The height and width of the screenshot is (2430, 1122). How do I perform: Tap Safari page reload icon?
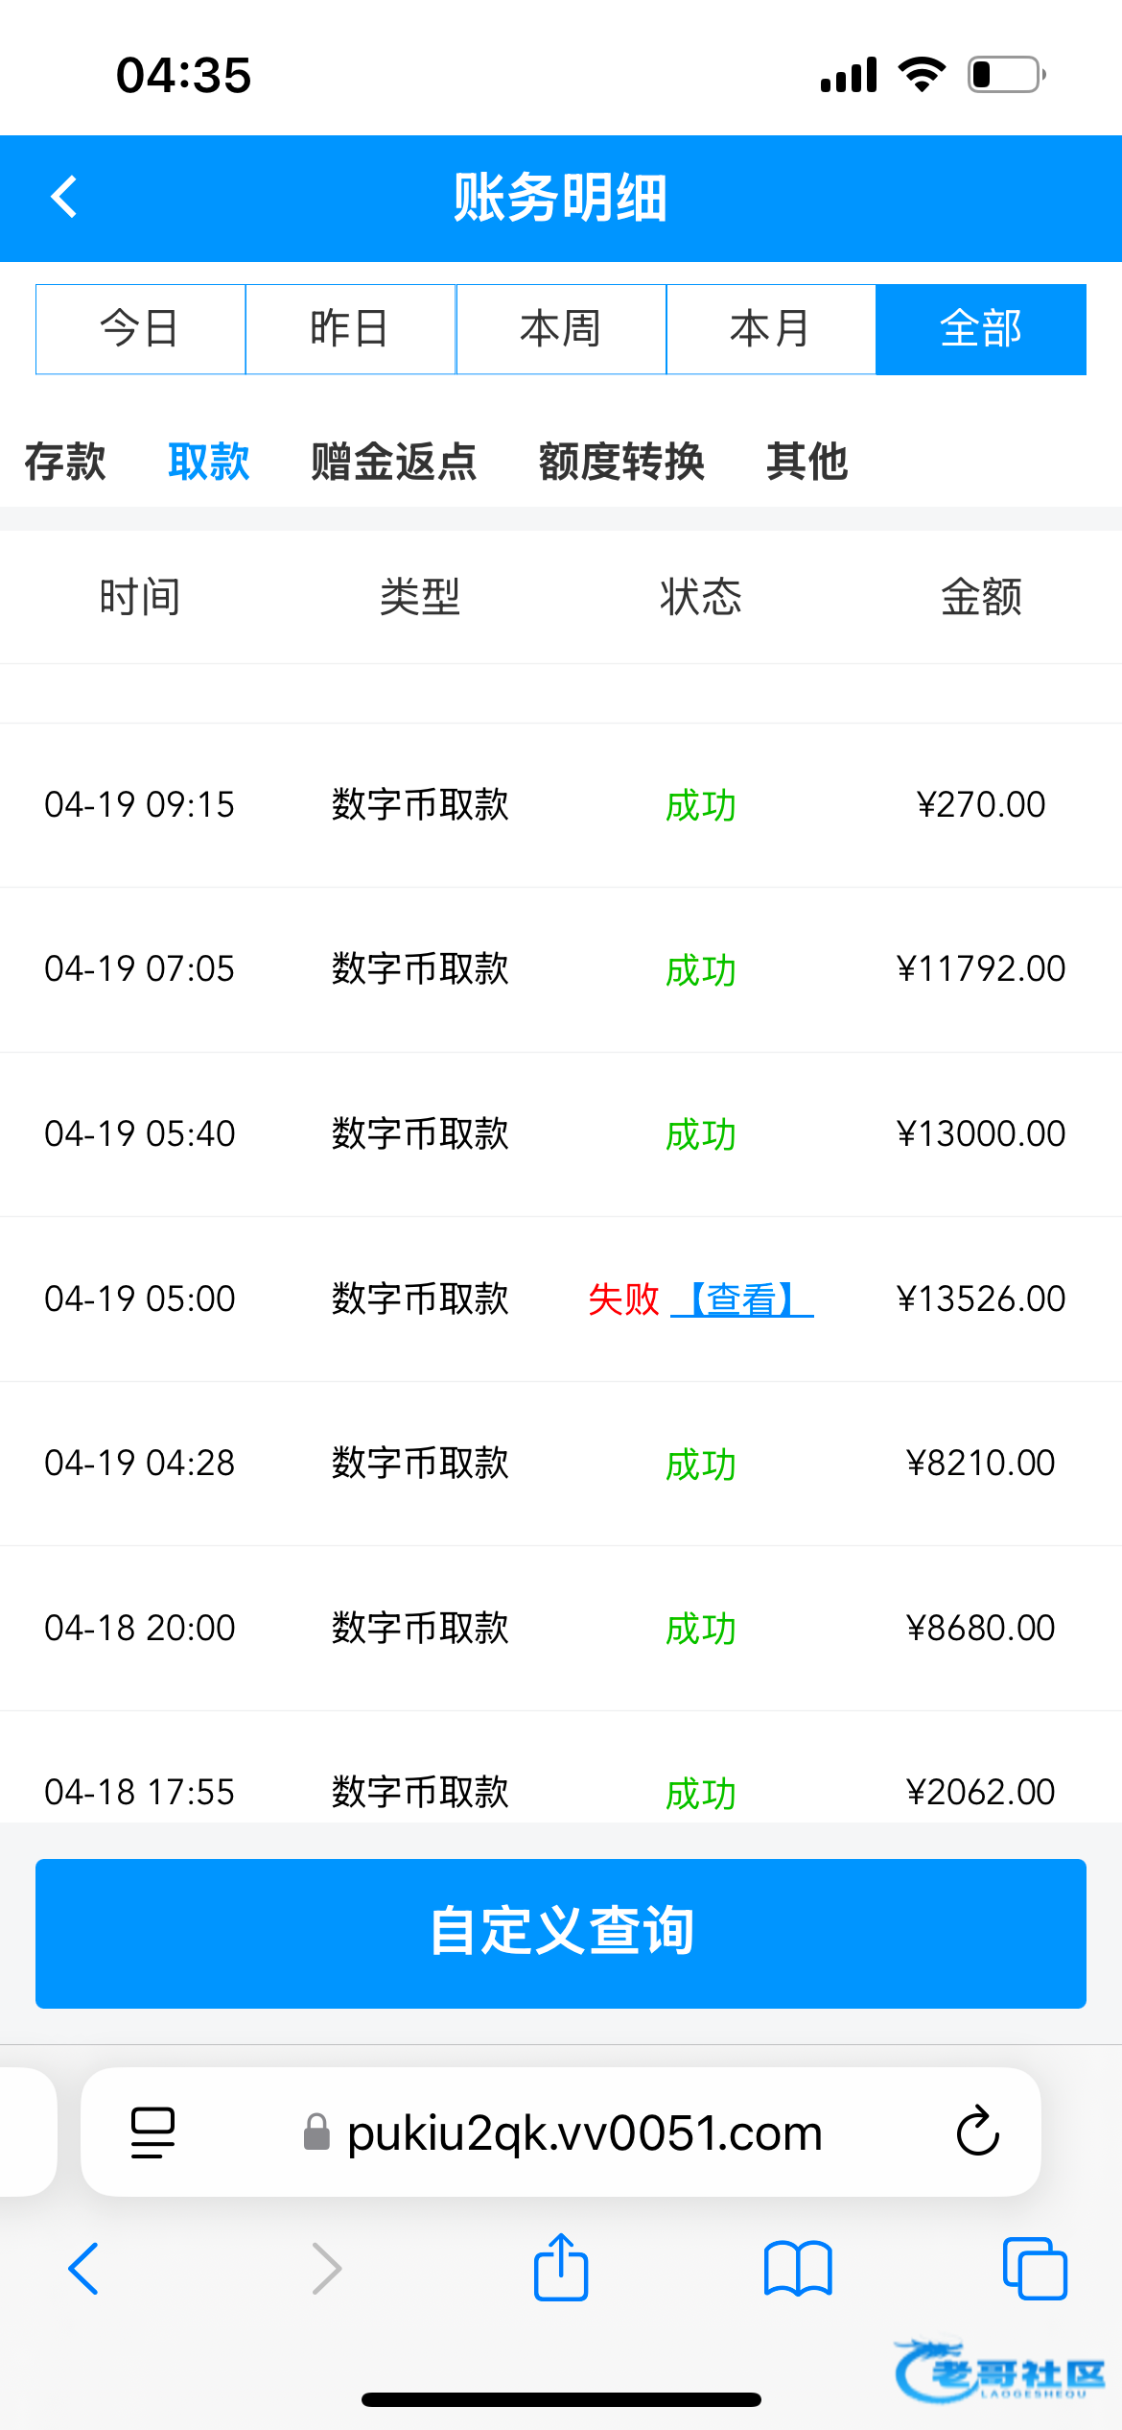[977, 2132]
